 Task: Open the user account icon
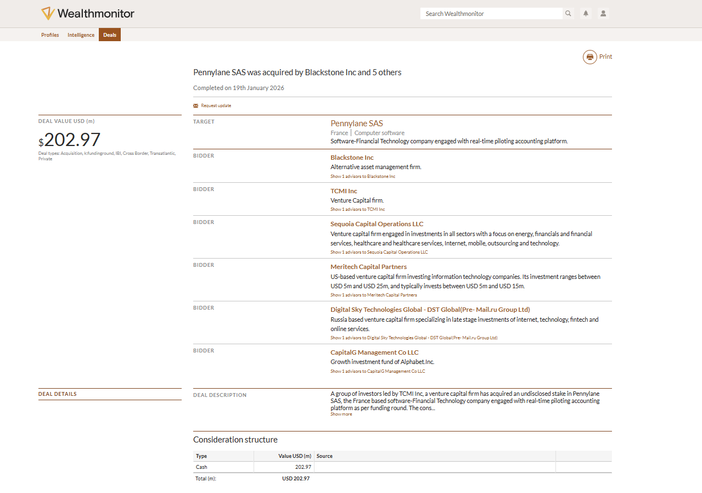pos(603,13)
